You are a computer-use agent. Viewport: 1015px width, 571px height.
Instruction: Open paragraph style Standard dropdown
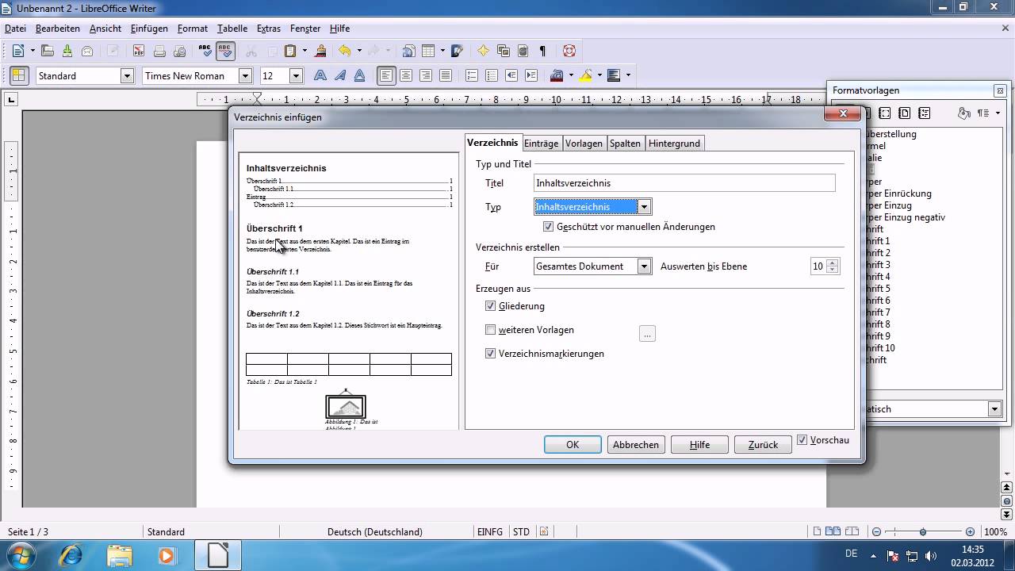tap(127, 75)
